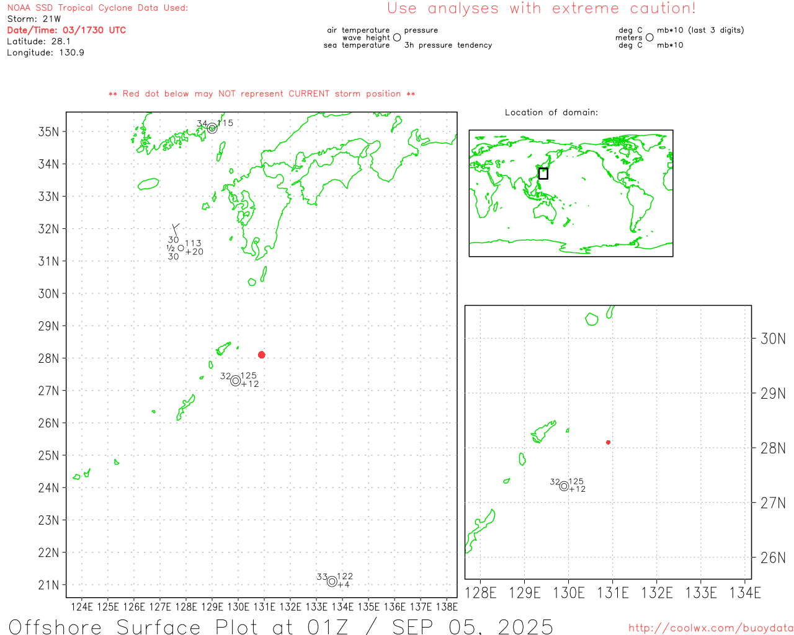Viewport: 794px width, 635px height.
Task: Click the red dot disclaimer note above map
Action: (262, 94)
